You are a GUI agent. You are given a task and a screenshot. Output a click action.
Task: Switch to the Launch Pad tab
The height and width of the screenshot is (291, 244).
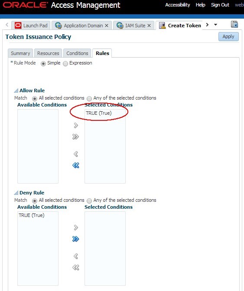(x=31, y=26)
